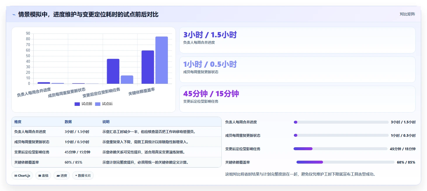Click the 成员每周重复更新状态 progress bar
Screen dimensions: 427x191
pyautogui.click(x=341, y=135)
